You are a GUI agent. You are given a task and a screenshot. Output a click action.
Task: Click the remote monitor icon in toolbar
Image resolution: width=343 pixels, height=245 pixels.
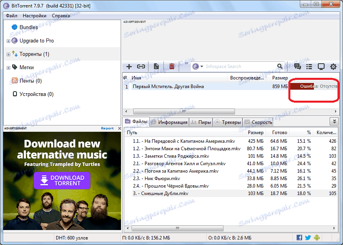coord(321,66)
